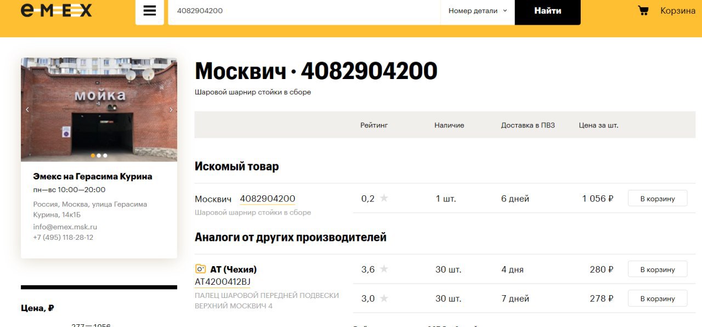
Task: Click the car wash store photo
Action: (99, 110)
